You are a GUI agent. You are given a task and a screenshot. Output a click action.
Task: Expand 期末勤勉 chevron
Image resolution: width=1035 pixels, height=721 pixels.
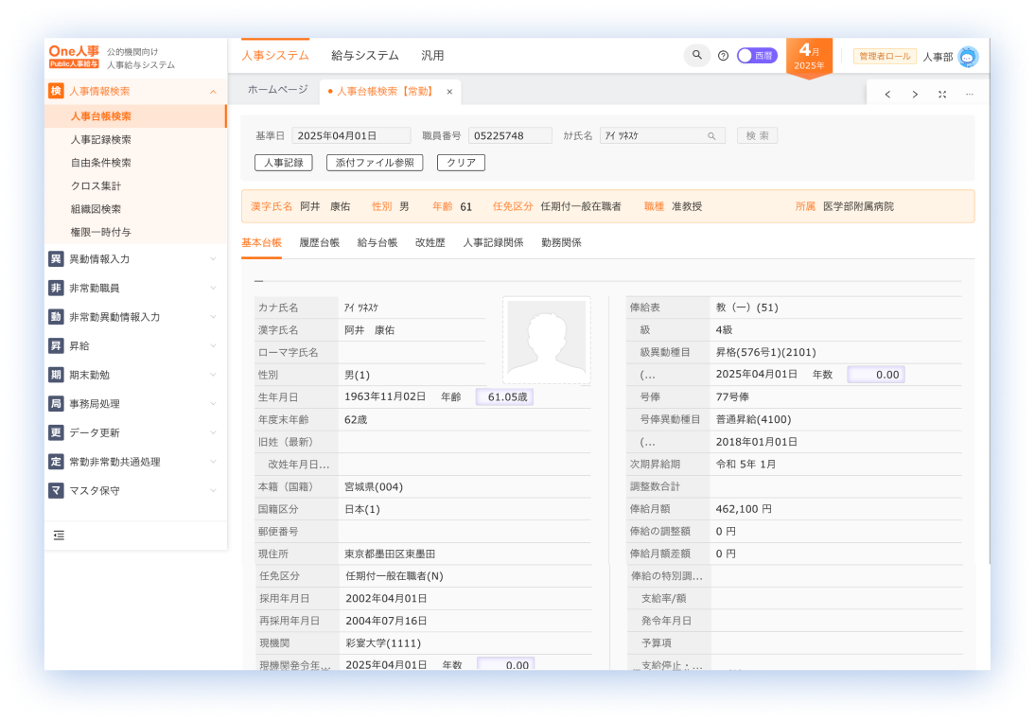tap(213, 375)
